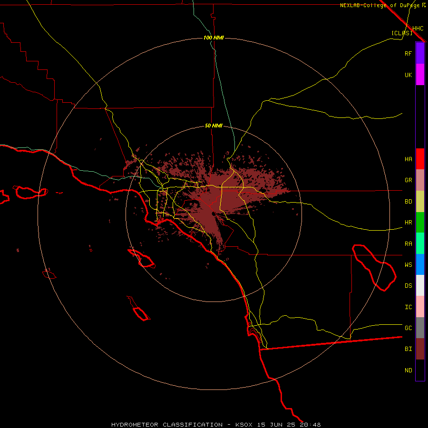Click the WS blue legend swatch
The height and width of the screenshot is (428, 428).
[420, 264]
